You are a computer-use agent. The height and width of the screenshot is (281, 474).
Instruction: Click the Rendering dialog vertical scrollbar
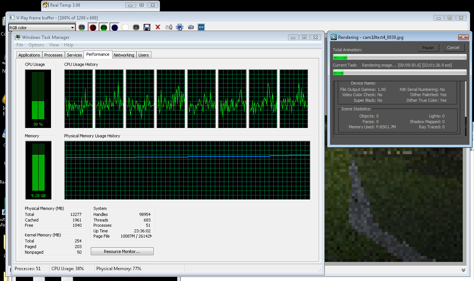click(466, 109)
